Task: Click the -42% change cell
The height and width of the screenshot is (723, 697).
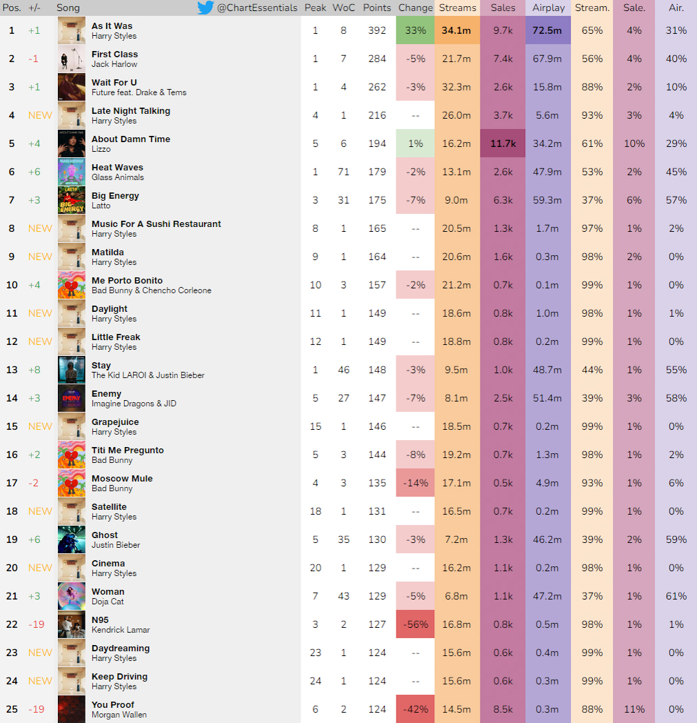Action: pyautogui.click(x=415, y=709)
